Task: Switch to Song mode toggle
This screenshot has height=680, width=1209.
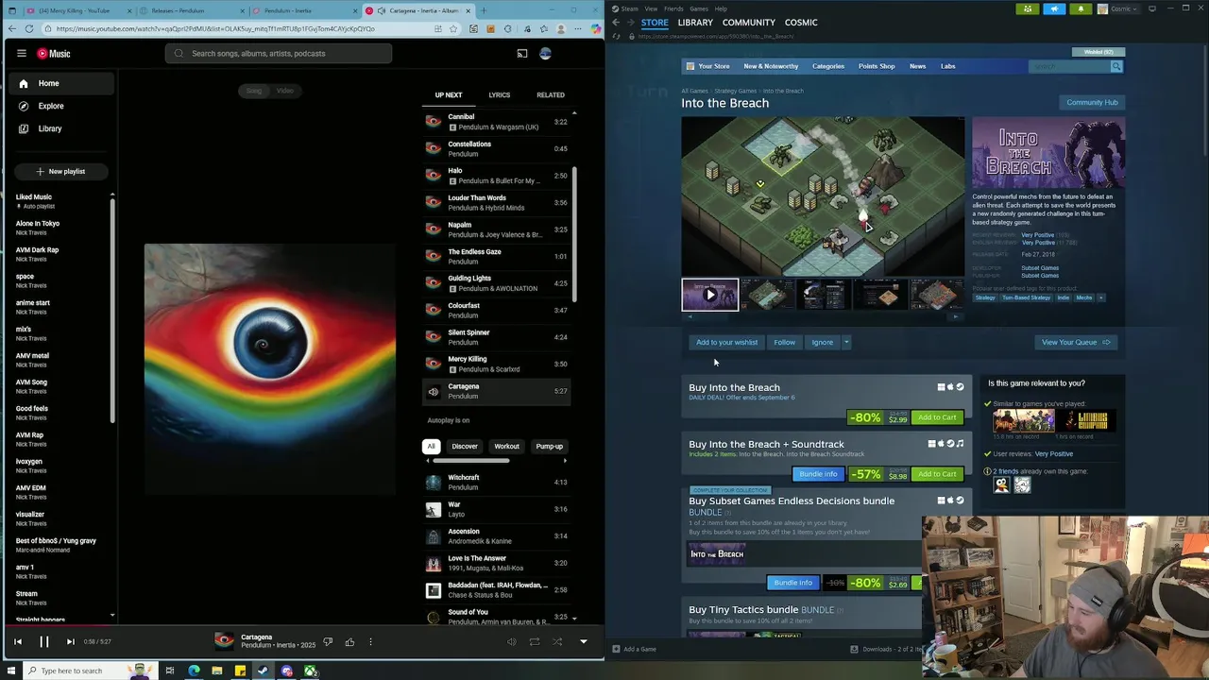Action: [253, 91]
